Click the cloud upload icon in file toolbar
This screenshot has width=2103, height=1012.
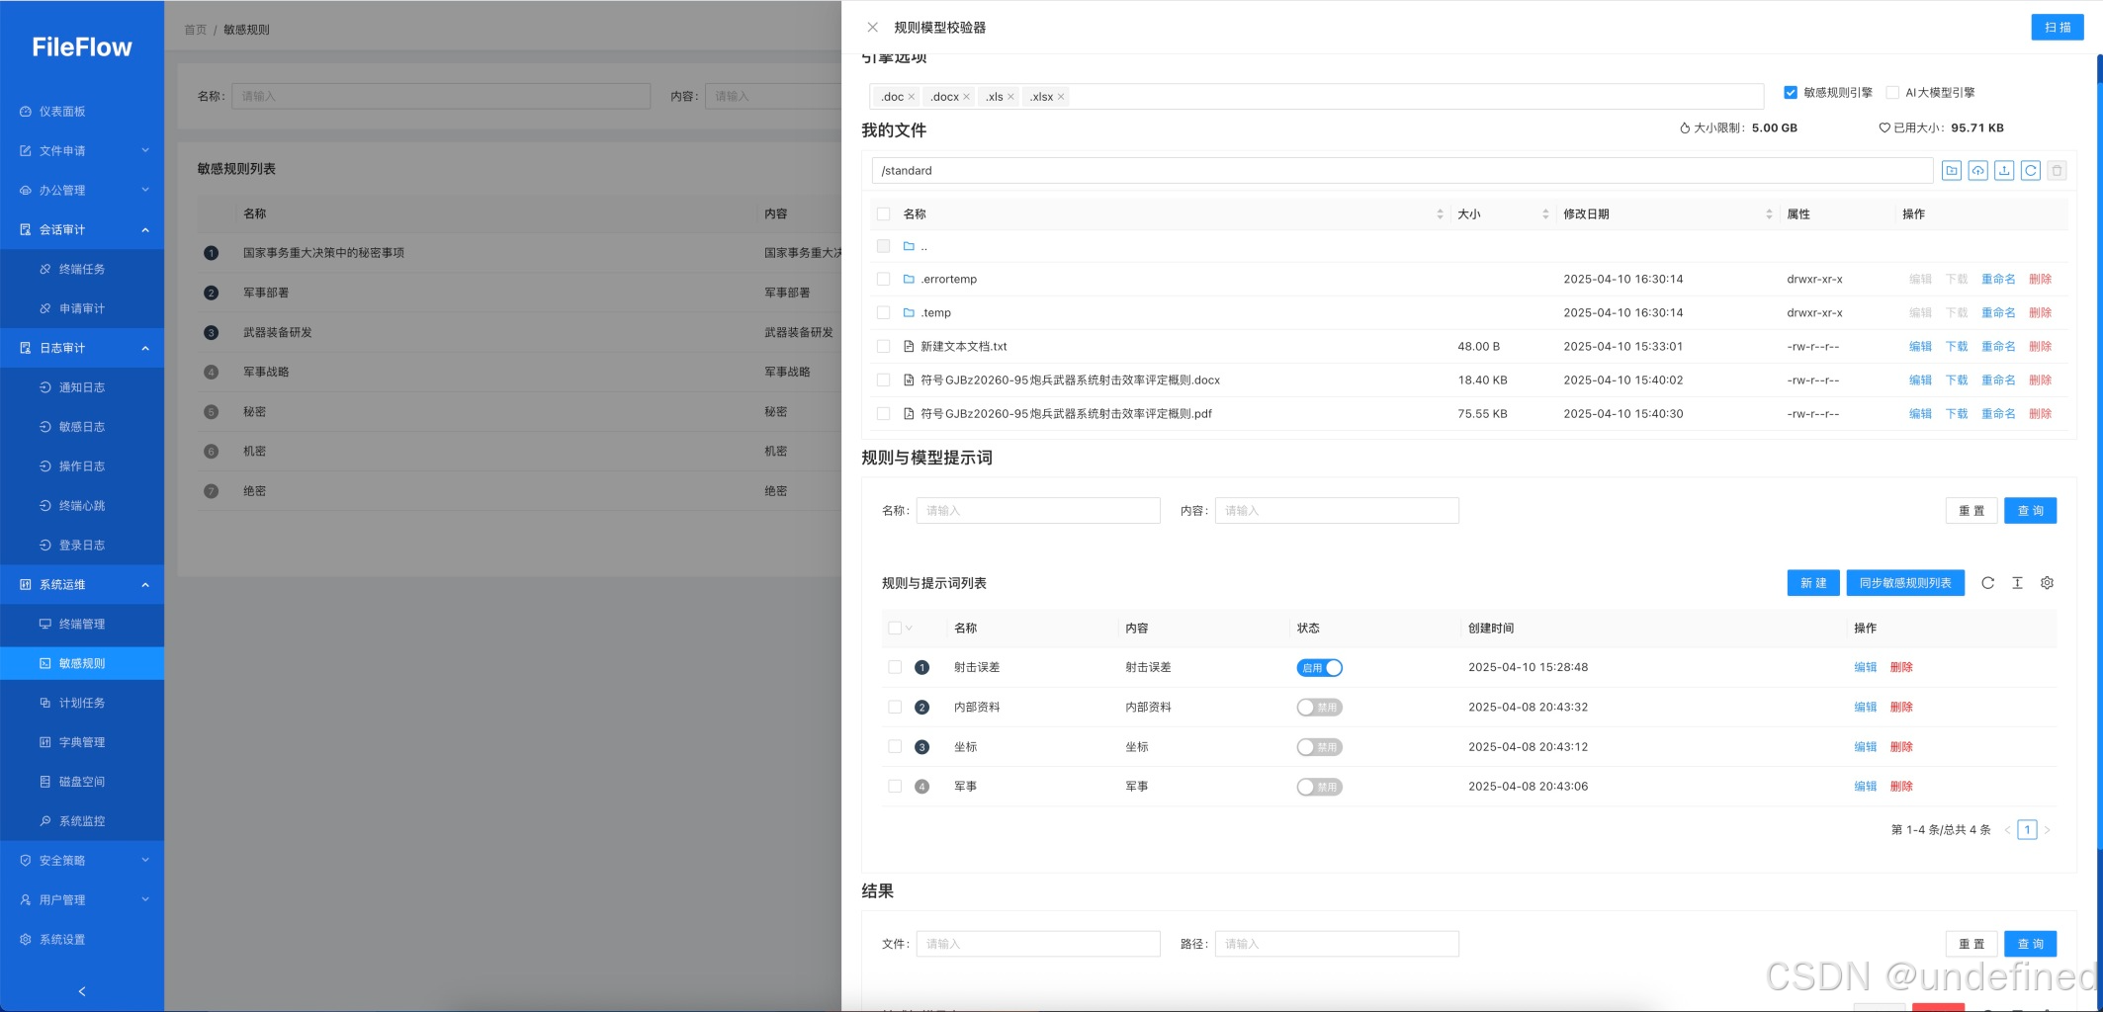[1977, 171]
